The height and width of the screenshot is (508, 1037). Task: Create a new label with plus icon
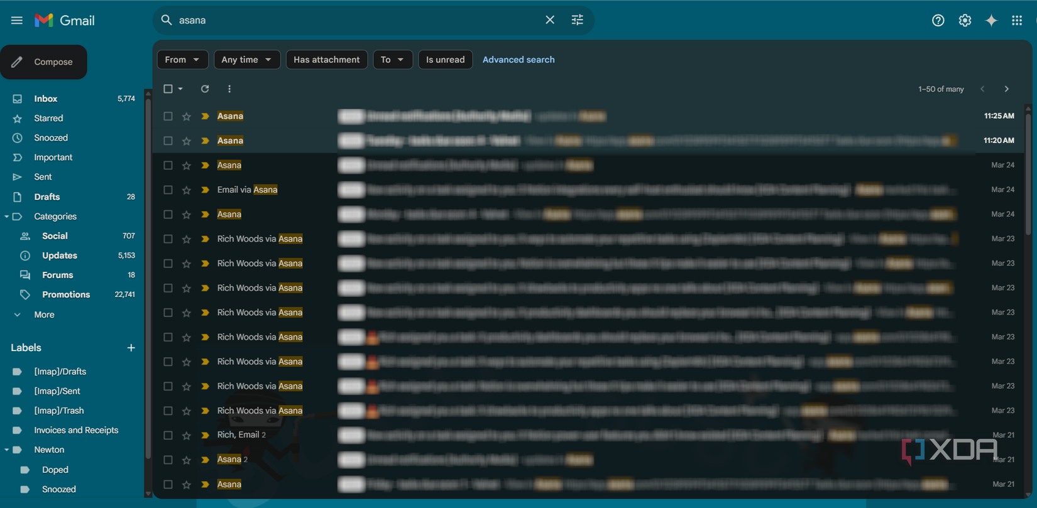(x=131, y=348)
